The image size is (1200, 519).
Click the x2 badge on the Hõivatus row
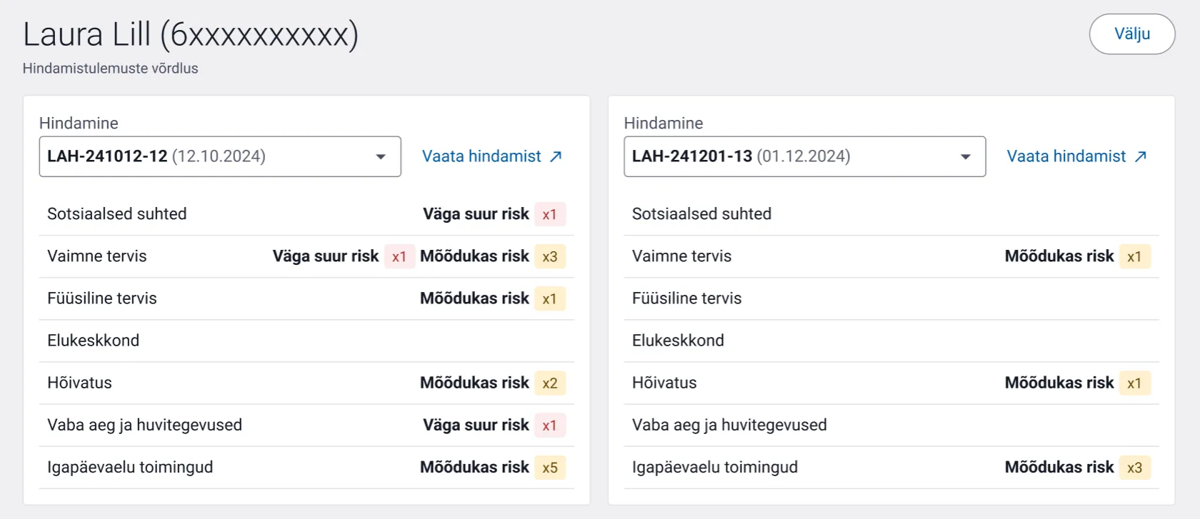[x=550, y=383]
